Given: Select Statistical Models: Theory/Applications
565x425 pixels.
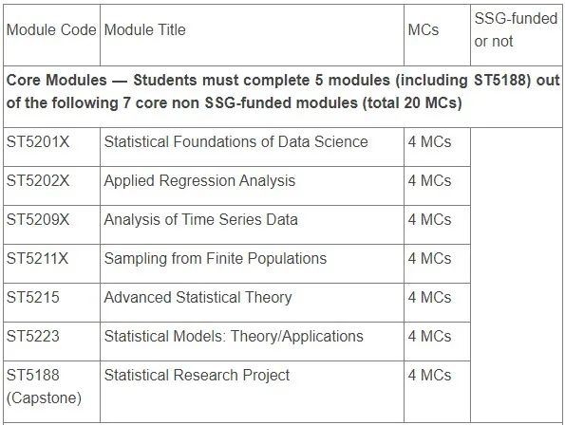Looking at the screenshot, I should click(234, 336).
